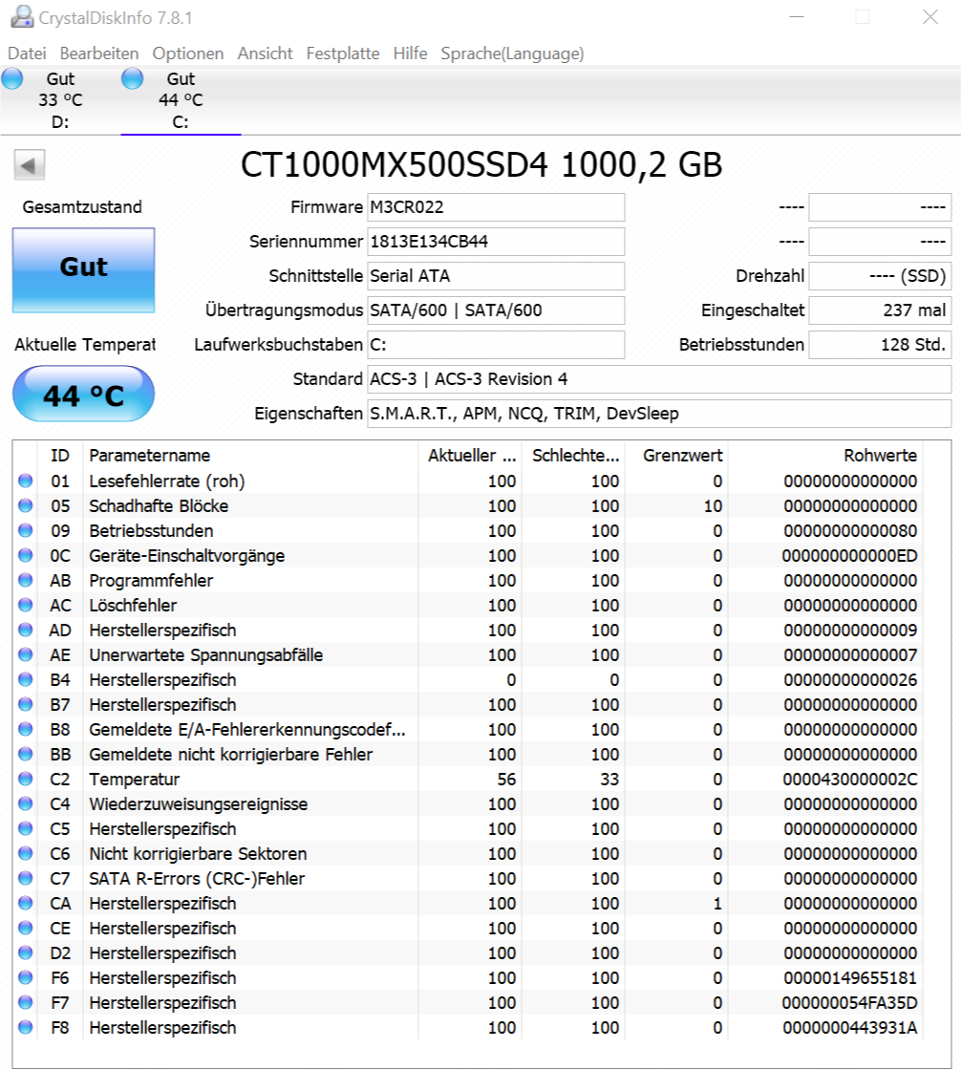961x1070 pixels.
Task: Click the Firmware field M3CR022
Action: point(496,207)
